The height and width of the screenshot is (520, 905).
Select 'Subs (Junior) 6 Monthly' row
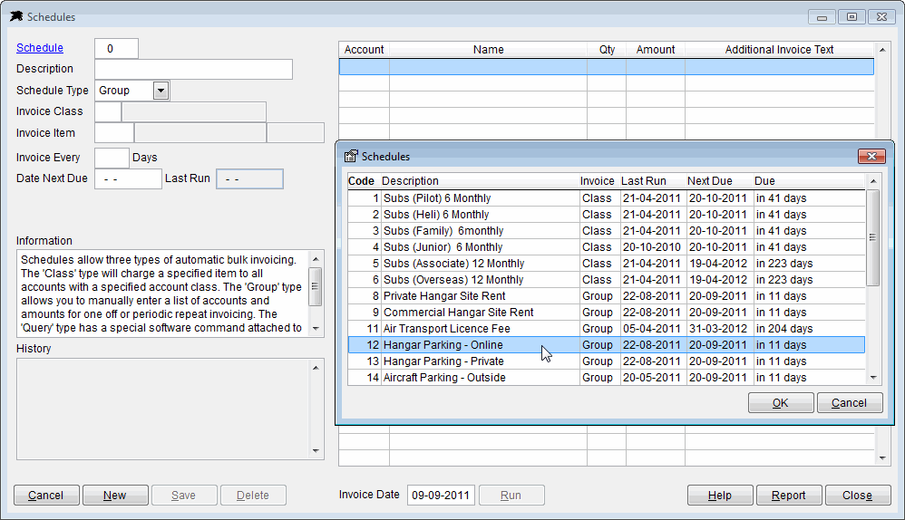tap(606, 247)
